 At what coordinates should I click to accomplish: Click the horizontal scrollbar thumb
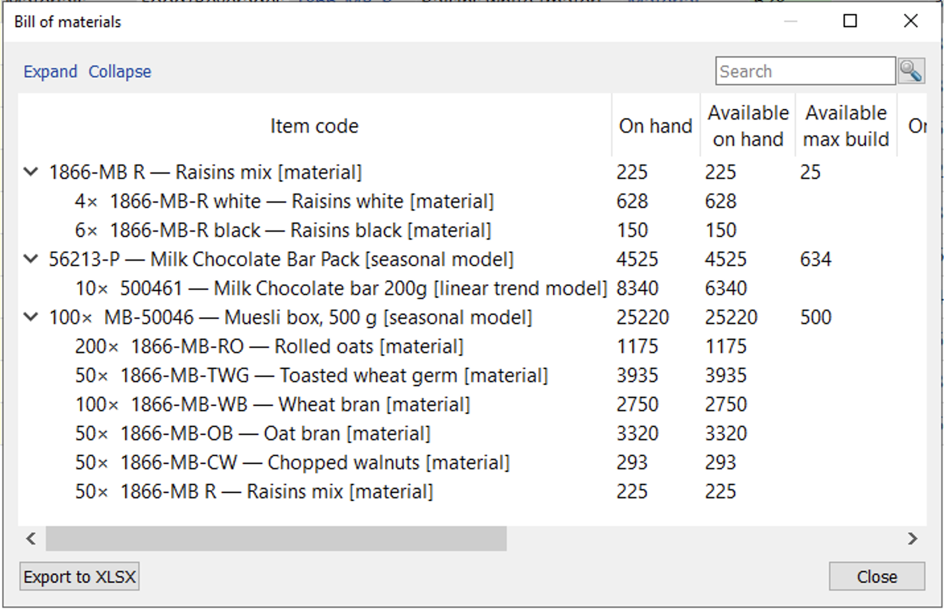275,539
